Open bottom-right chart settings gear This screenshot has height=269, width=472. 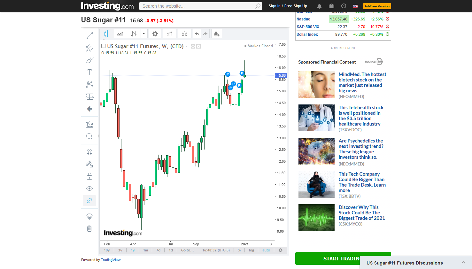[x=281, y=250]
